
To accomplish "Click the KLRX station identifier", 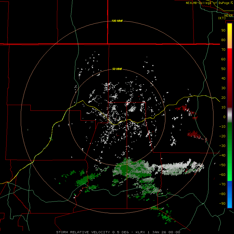I will pos(140,232).
